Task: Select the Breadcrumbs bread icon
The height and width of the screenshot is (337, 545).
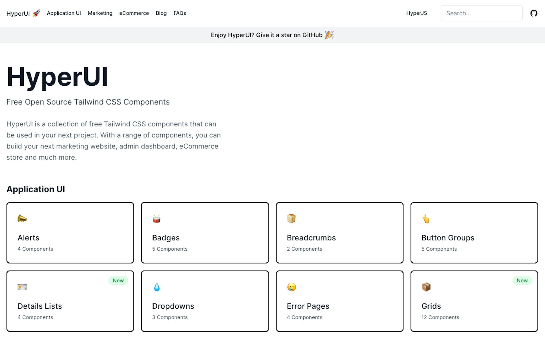Action: tap(291, 219)
